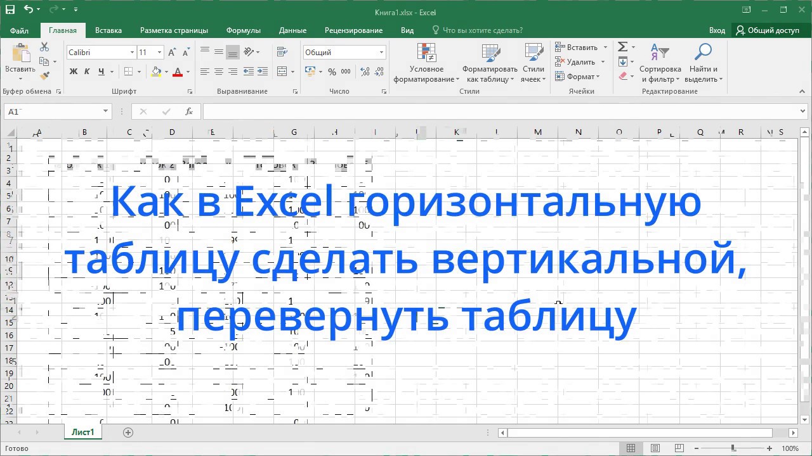The image size is (812, 456).
Task: Decrease font size with small A icon
Action: 185,53
